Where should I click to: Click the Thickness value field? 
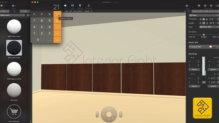click(213, 19)
